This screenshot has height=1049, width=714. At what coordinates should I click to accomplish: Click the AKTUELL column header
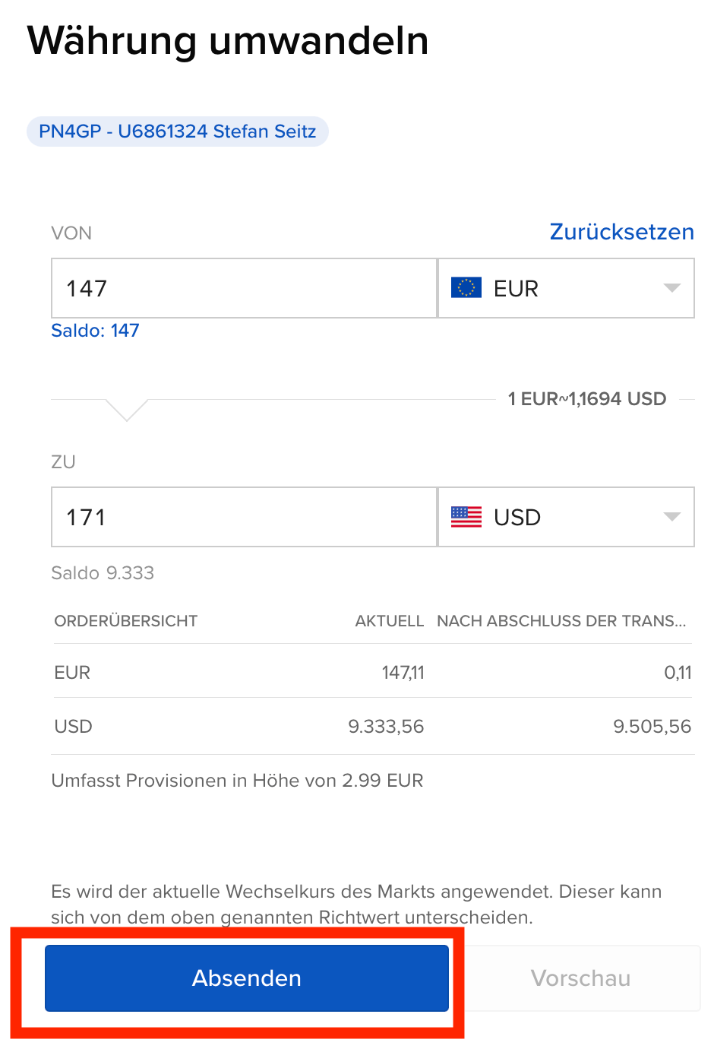[x=389, y=621]
